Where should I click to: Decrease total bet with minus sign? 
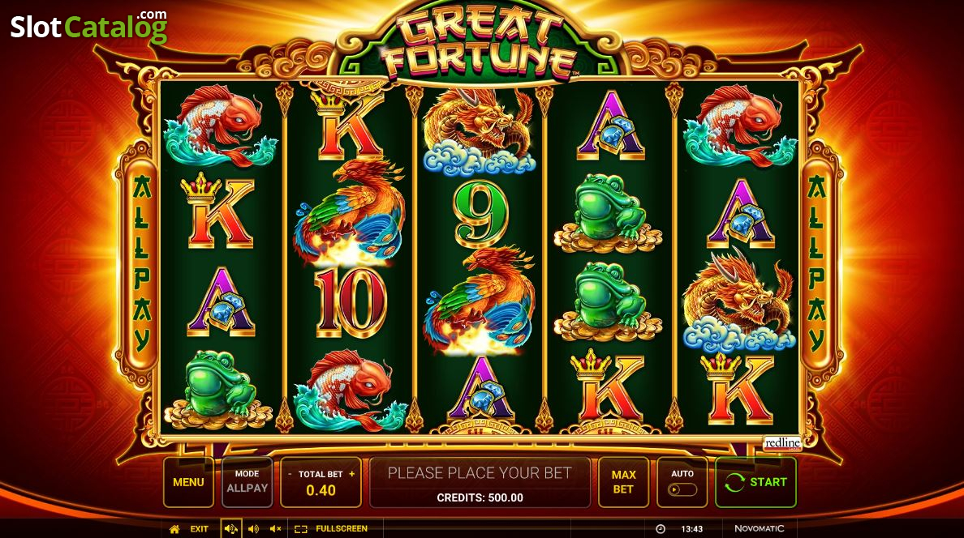click(x=290, y=474)
